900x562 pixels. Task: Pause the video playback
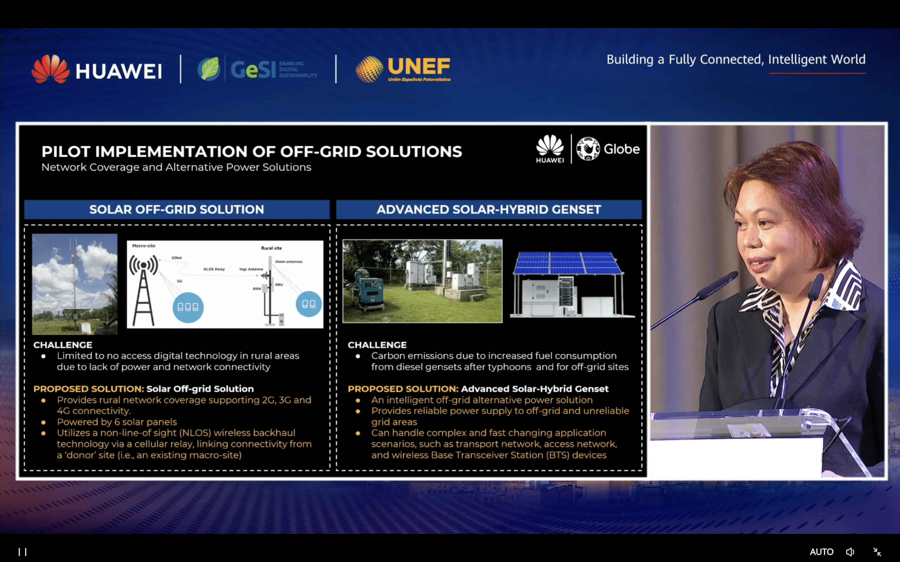tap(23, 551)
